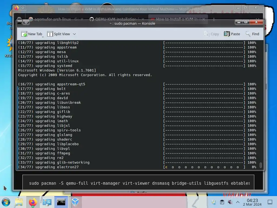Open the clock showing 04:23

(252, 202)
